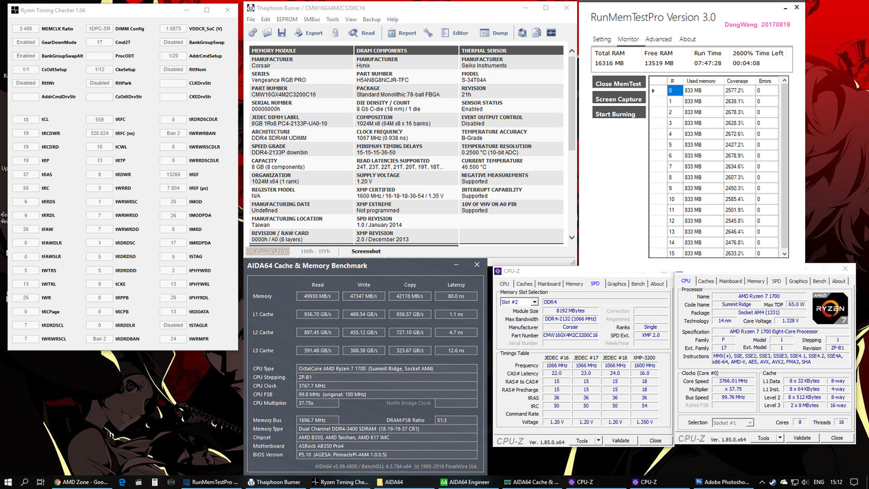Click Report in the Thaiphoon Burner toolbar

click(x=401, y=33)
